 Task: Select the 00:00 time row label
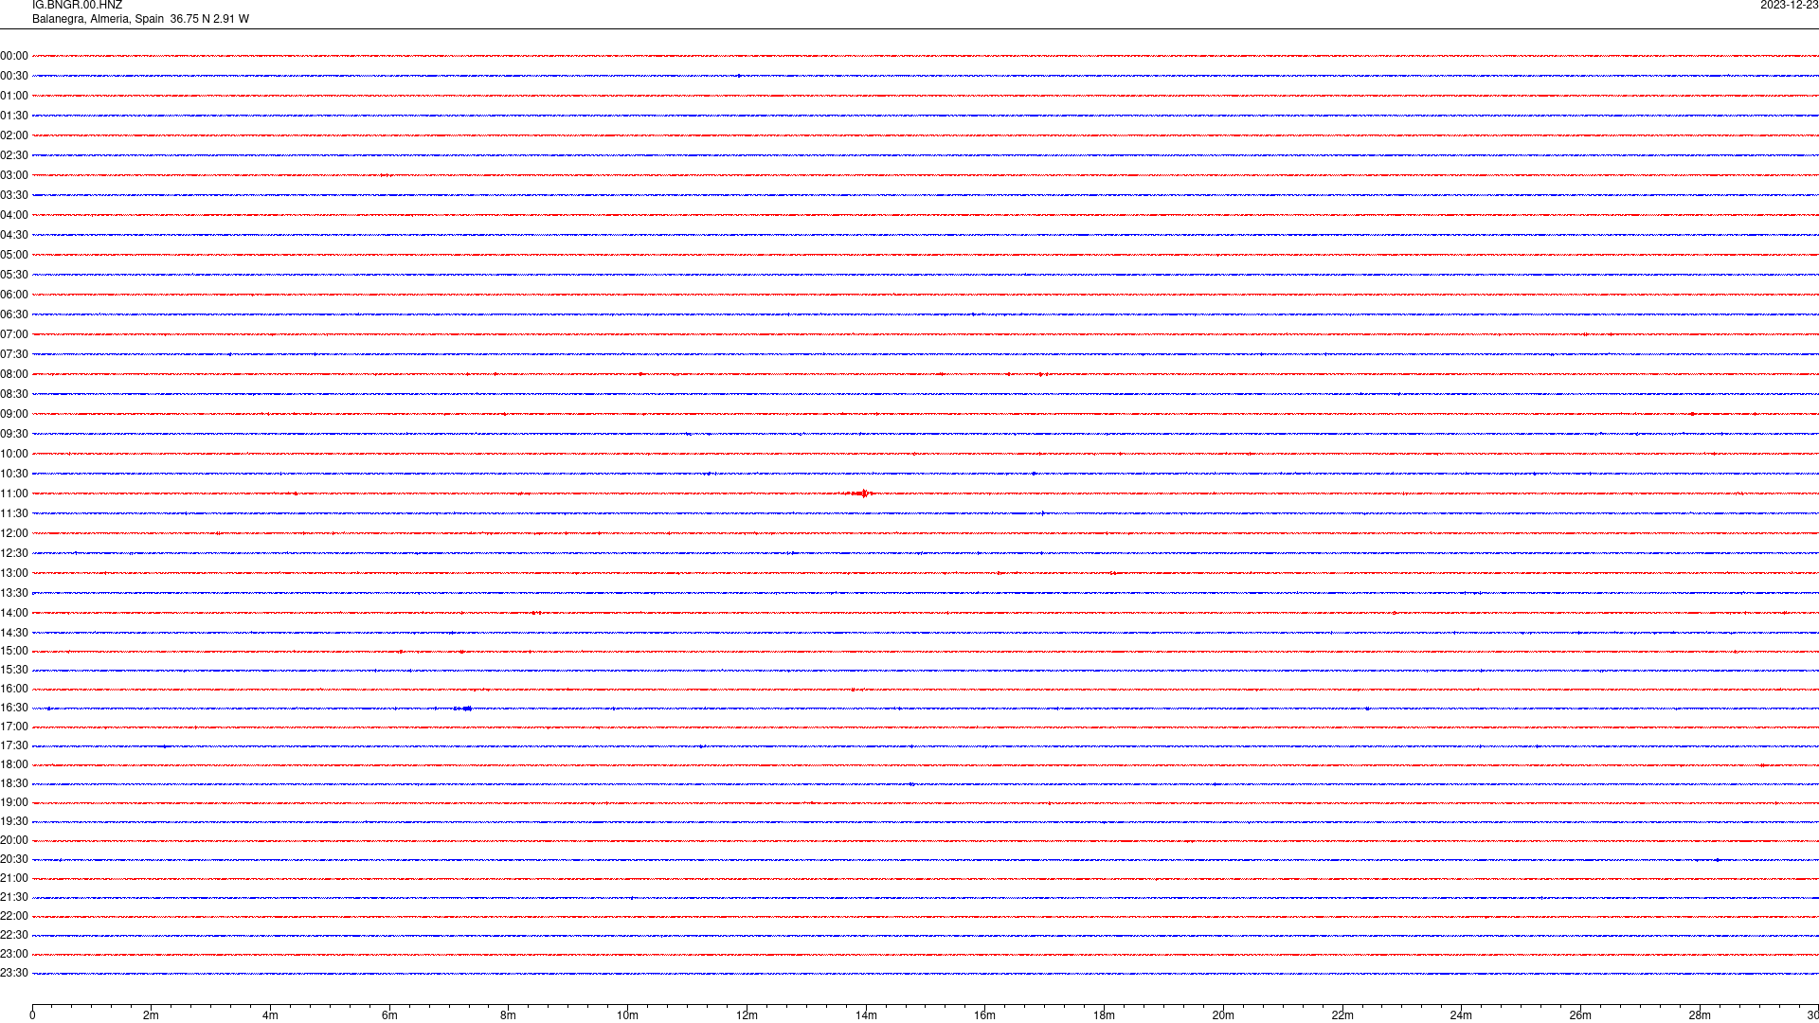14,56
